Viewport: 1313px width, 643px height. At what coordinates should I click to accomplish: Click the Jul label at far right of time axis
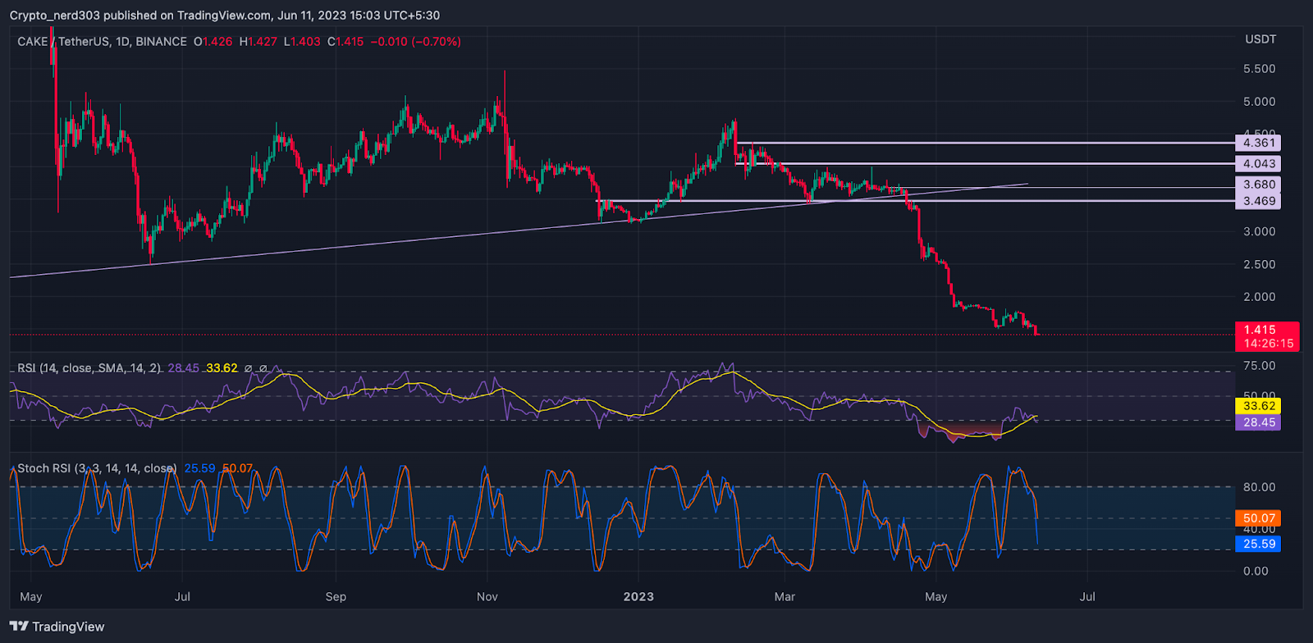1087,596
